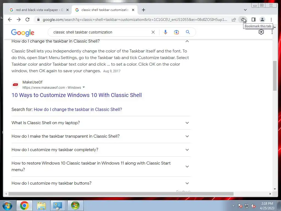Clear the Google search box text
Image resolution: width=281 pixels, height=211 pixels.
pos(153,32)
